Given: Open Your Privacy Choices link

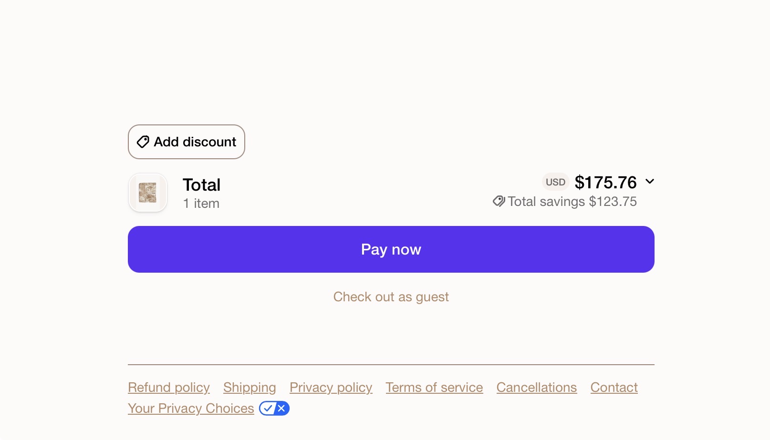Looking at the screenshot, I should tap(191, 409).
